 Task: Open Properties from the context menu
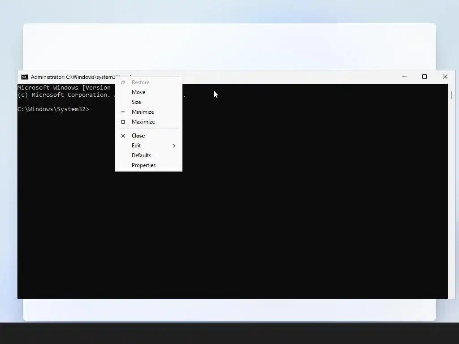click(x=148, y=166)
